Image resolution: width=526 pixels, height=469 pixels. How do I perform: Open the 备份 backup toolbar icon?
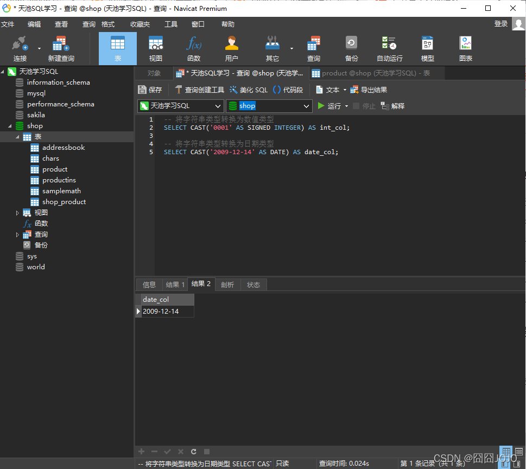coord(352,49)
